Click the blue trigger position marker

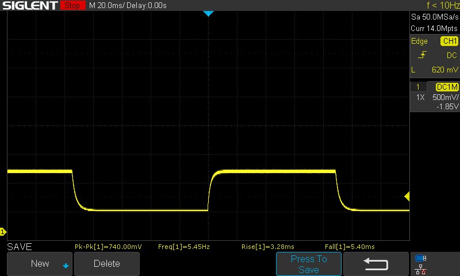click(208, 13)
